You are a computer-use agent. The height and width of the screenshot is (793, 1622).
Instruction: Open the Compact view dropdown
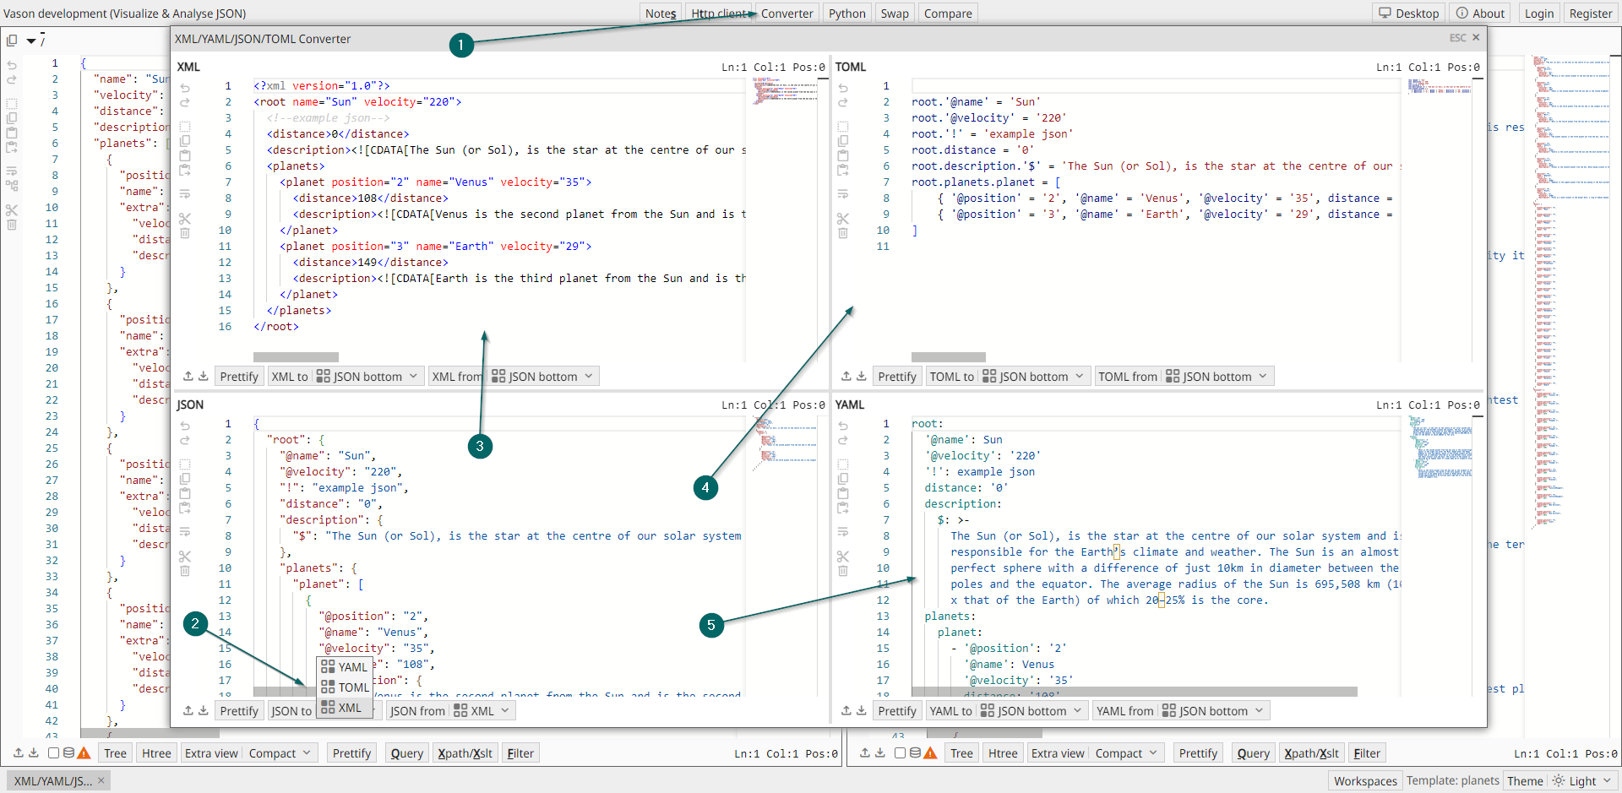[x=280, y=752]
